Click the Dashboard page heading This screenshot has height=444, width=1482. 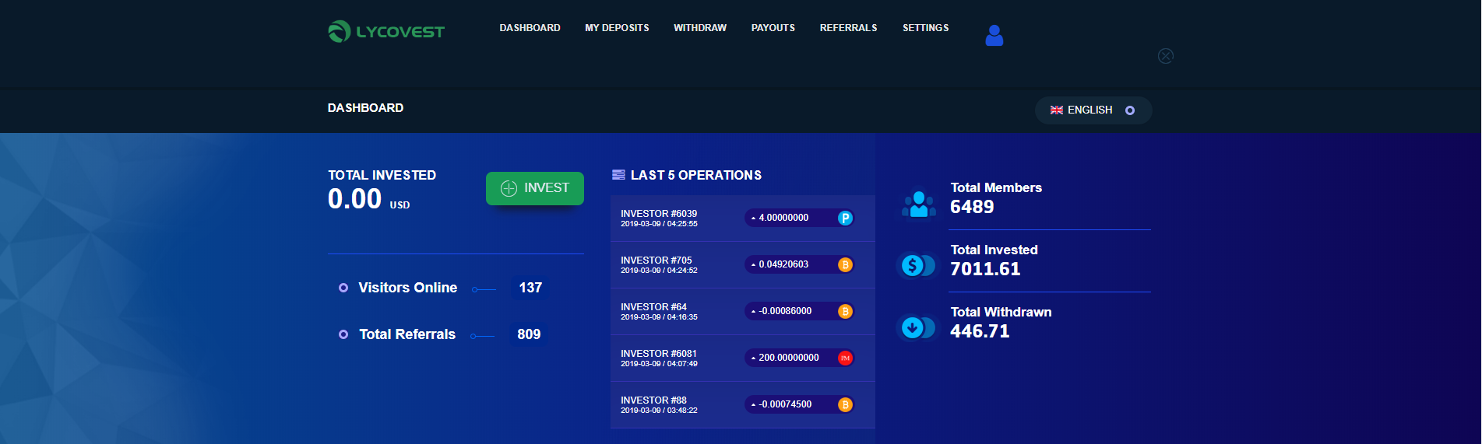tap(365, 108)
